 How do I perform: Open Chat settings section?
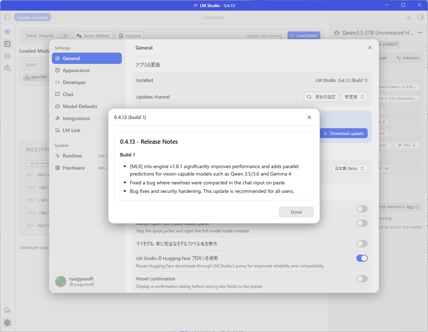(x=87, y=94)
